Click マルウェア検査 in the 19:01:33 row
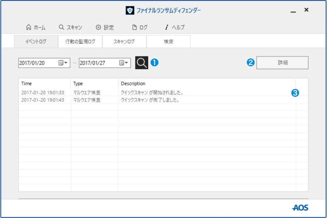 pos(87,92)
